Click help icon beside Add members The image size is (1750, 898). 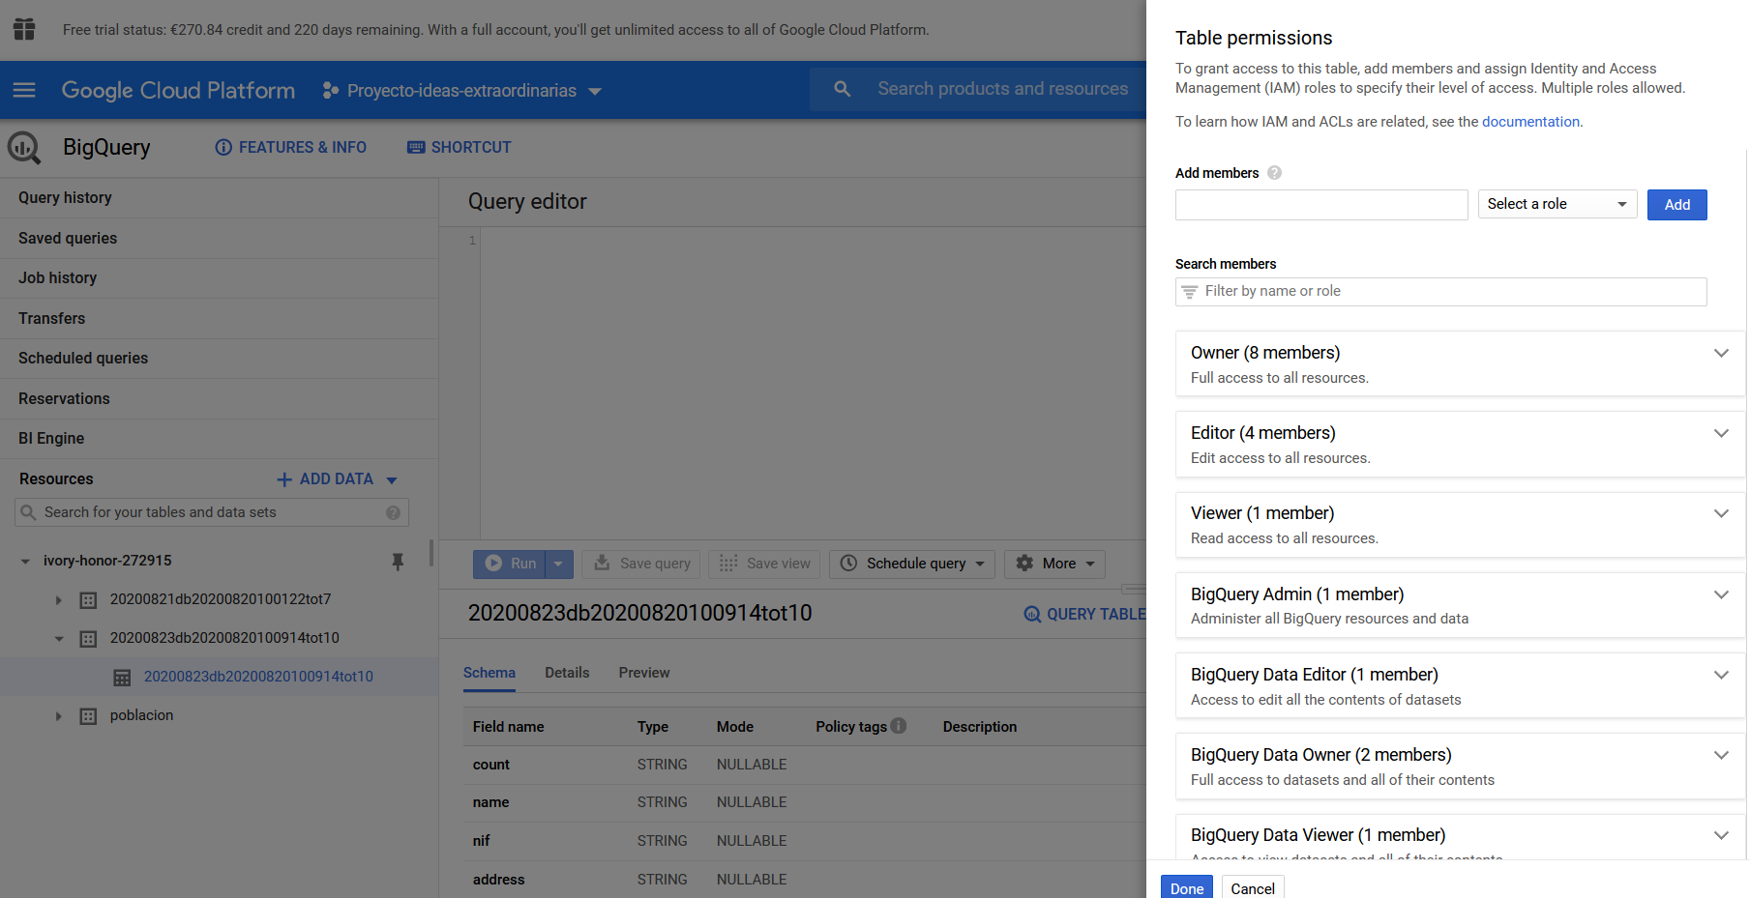point(1275,173)
